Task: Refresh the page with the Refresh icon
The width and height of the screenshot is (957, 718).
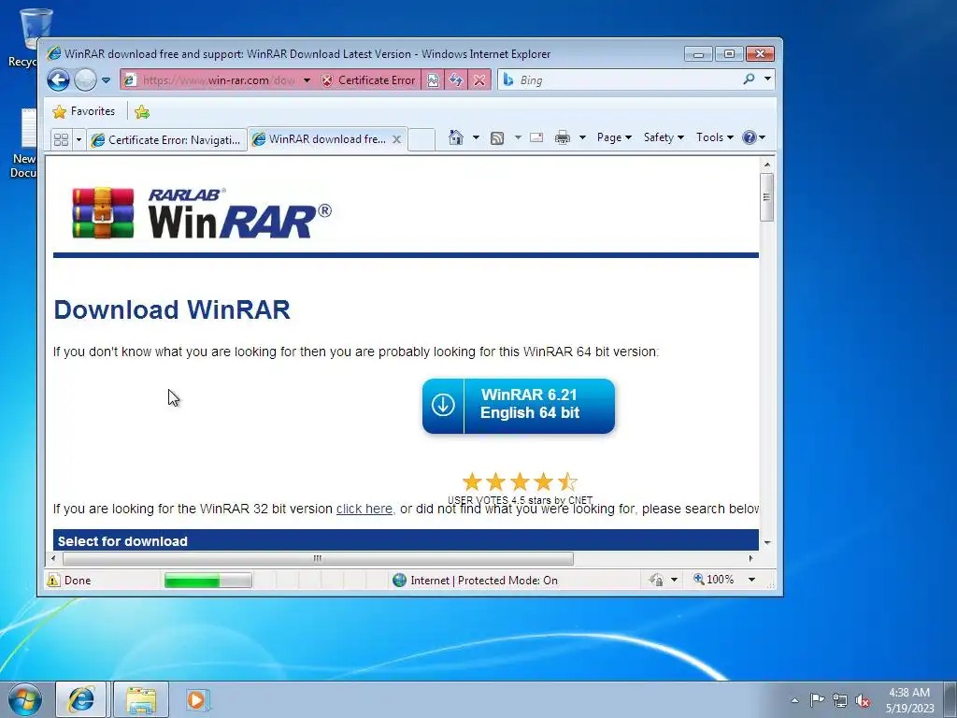Action: point(456,80)
